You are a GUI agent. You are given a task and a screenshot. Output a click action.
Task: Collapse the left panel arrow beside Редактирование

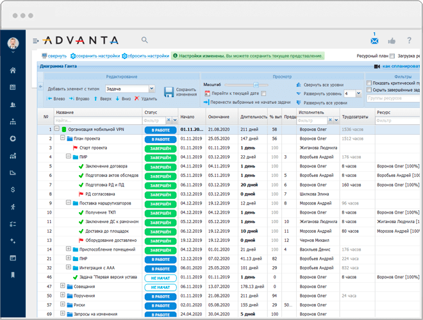click(x=40, y=87)
